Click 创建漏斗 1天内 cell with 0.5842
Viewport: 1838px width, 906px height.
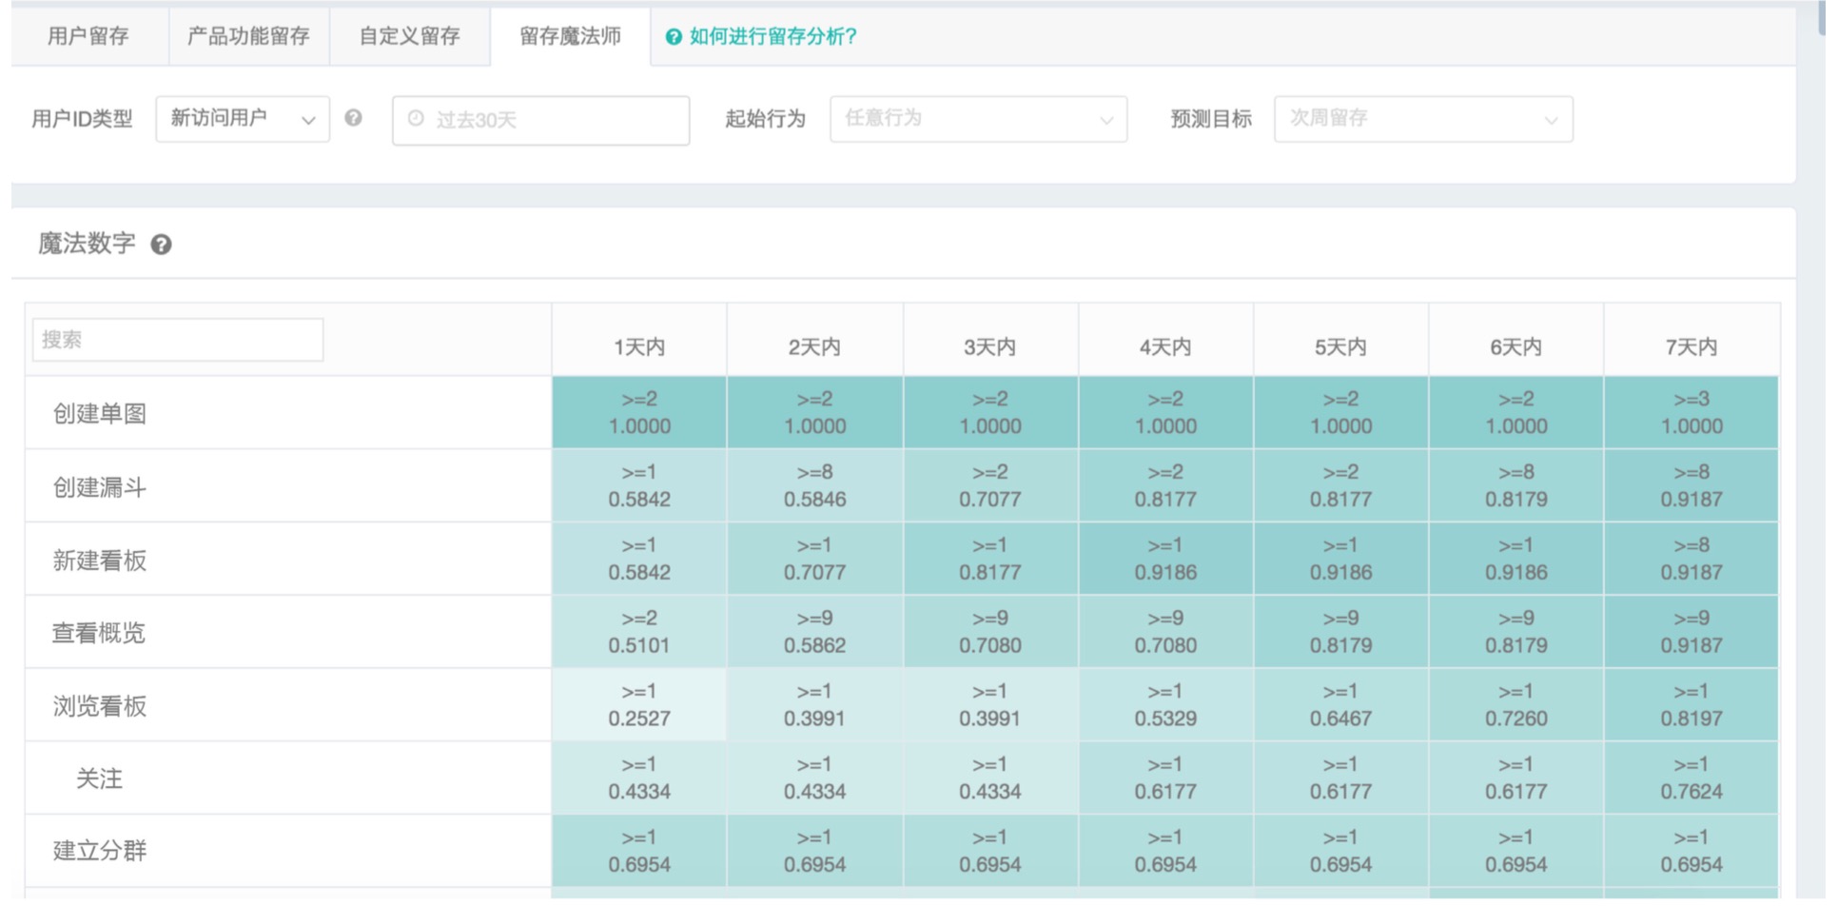(x=639, y=485)
